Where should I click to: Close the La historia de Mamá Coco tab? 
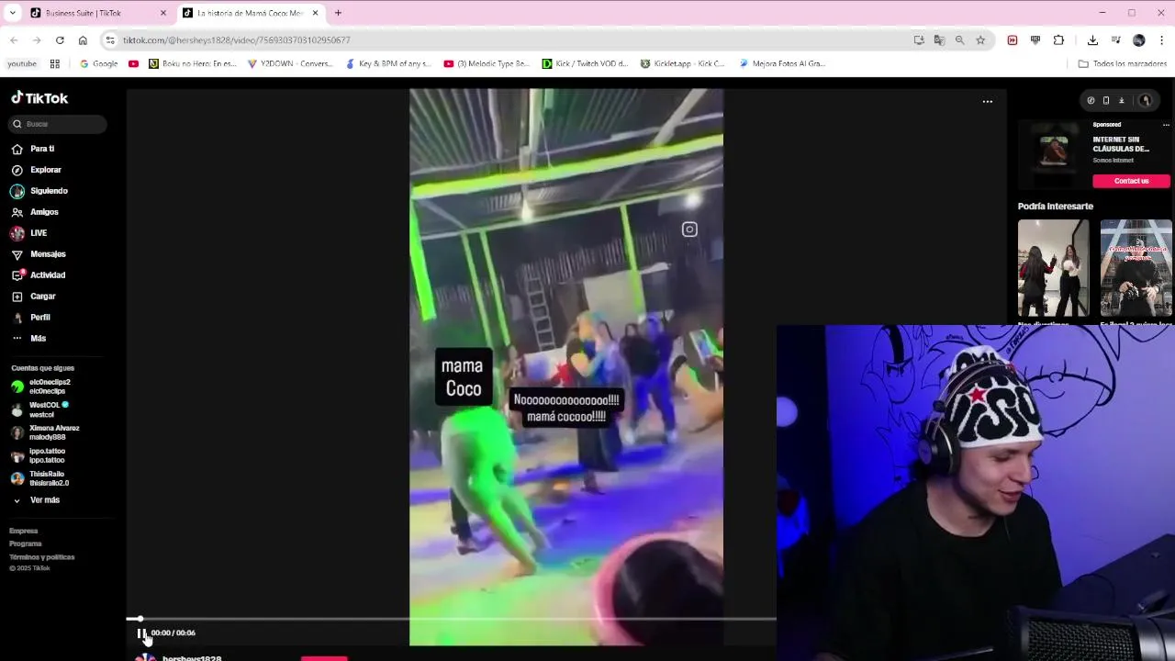[x=316, y=13]
